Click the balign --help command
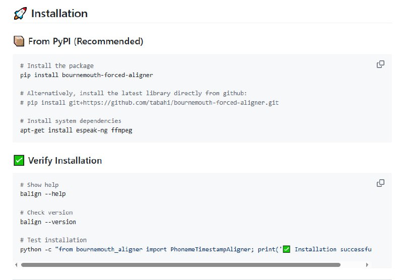Screen dimensions: 403x280 [43, 194]
